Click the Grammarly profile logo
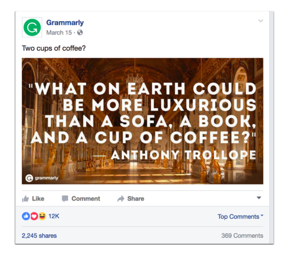The image size is (287, 259). [32, 27]
